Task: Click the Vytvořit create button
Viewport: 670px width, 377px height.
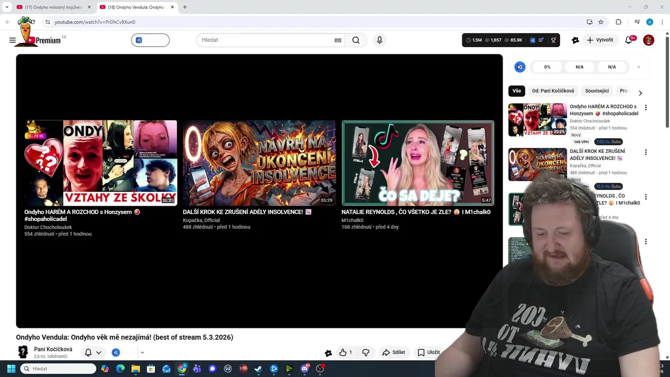Action: coord(600,40)
